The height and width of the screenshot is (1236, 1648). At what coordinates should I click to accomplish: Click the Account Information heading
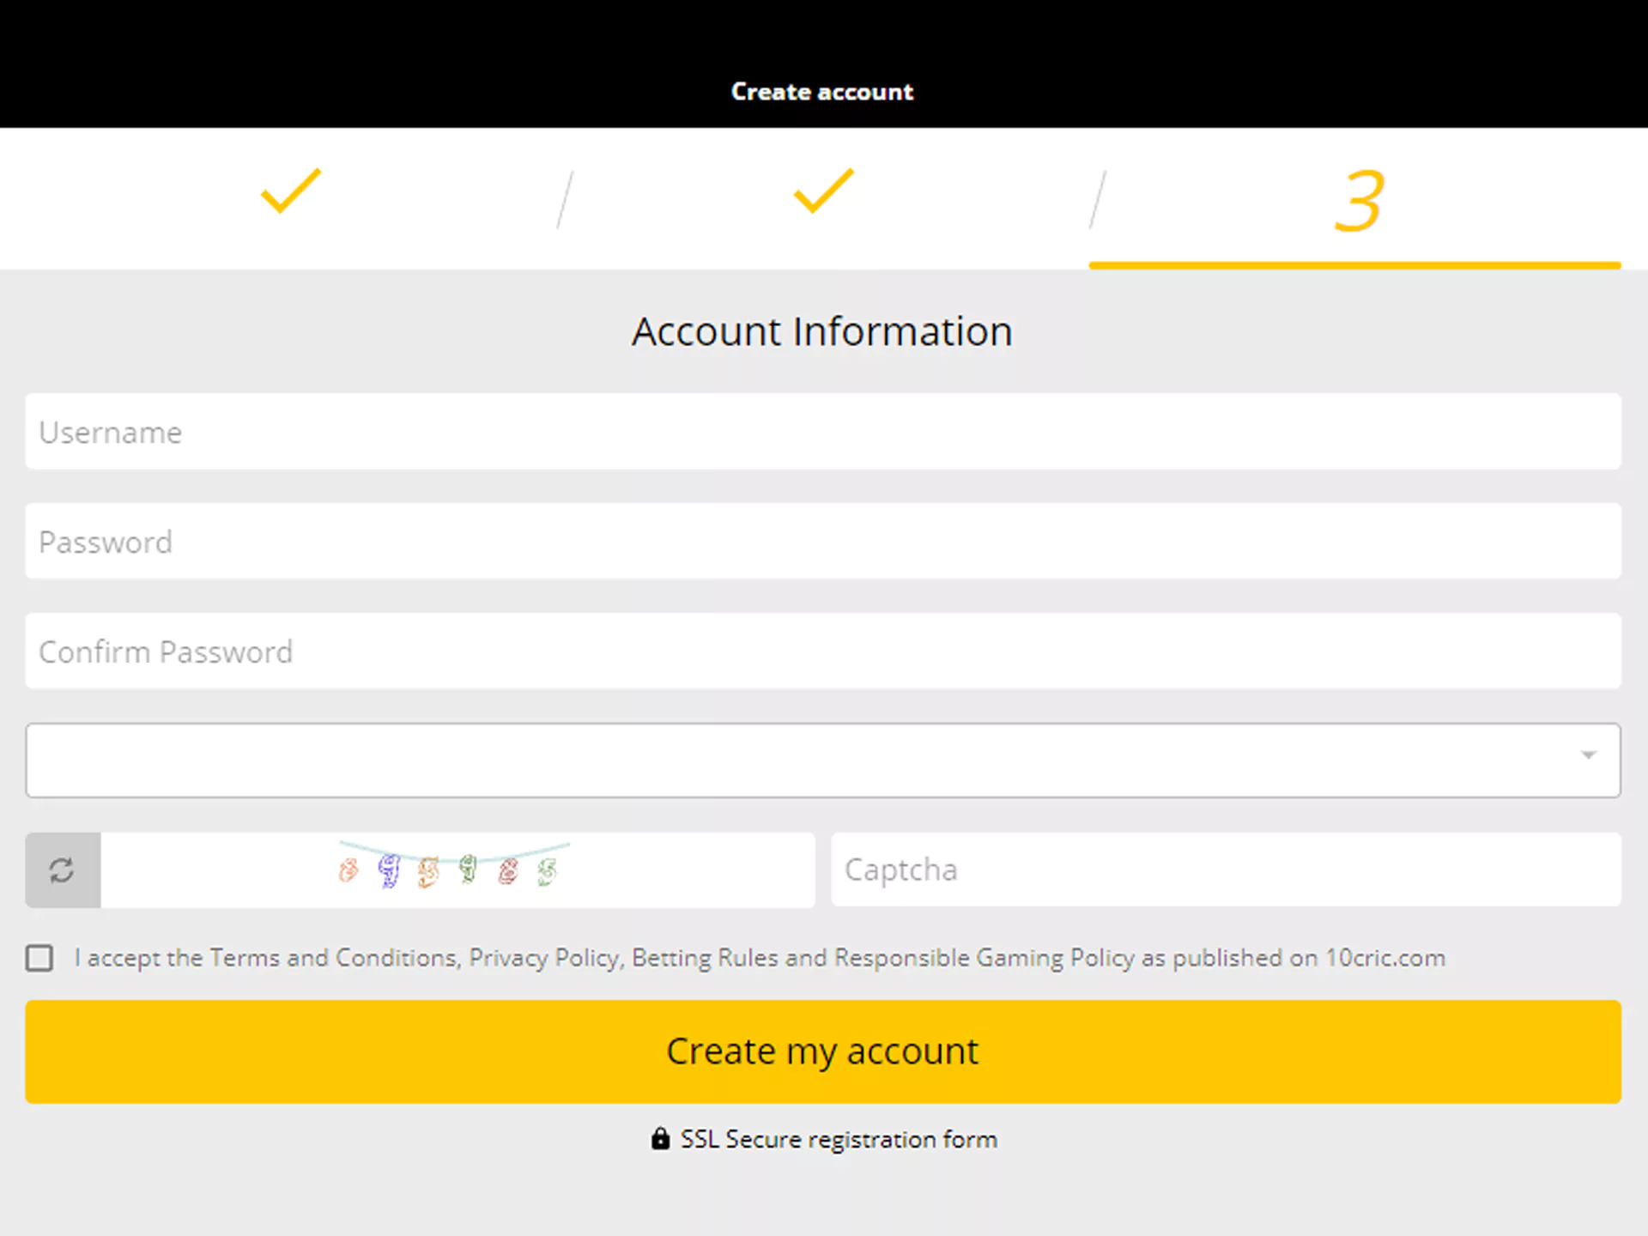tap(822, 331)
